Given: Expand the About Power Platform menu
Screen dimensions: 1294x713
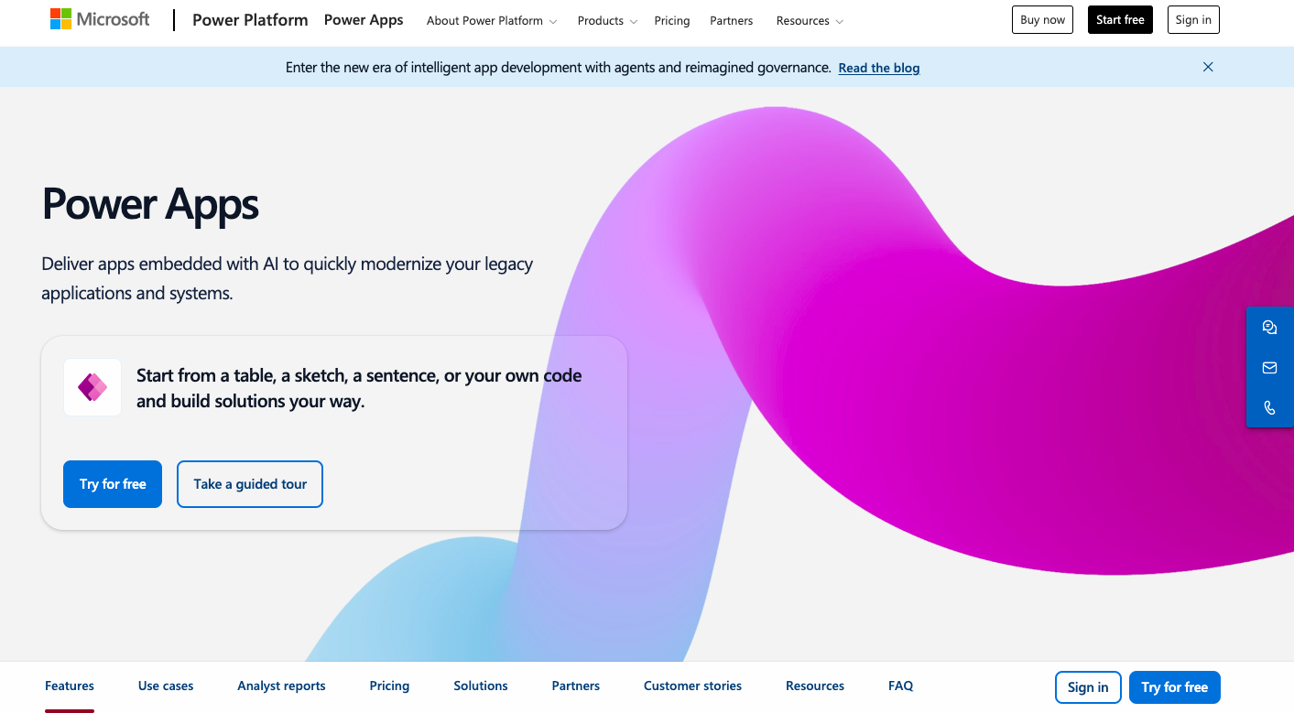Looking at the screenshot, I should click(x=492, y=20).
